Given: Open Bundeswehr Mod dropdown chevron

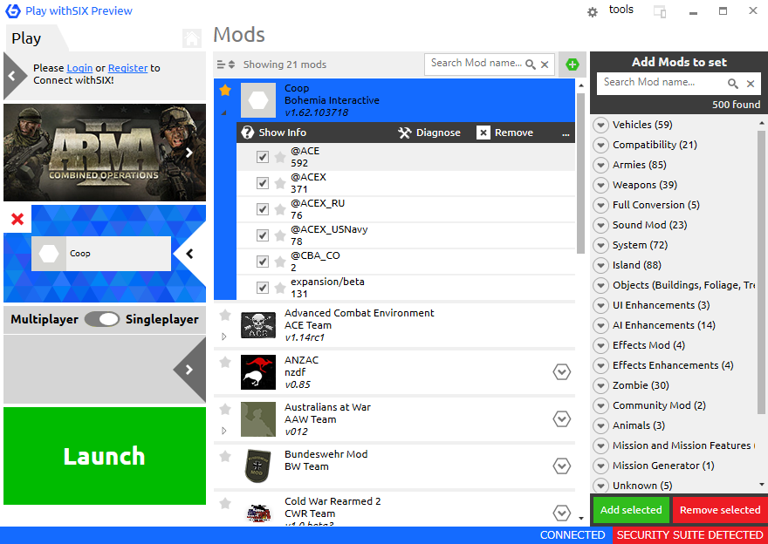Looking at the screenshot, I should pos(562,466).
